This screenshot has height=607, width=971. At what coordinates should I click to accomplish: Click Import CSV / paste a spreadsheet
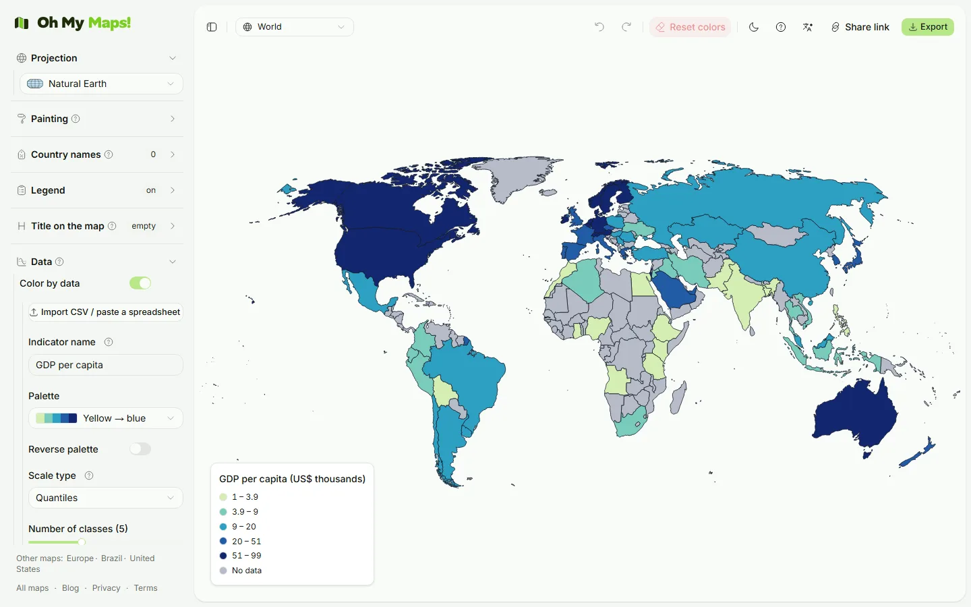(x=105, y=312)
